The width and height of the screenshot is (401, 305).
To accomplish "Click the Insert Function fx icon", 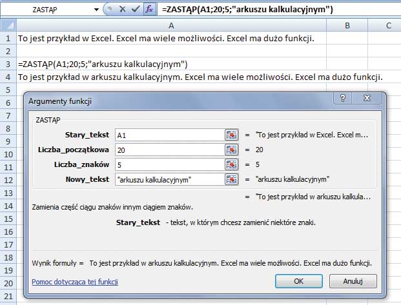I will (x=149, y=10).
